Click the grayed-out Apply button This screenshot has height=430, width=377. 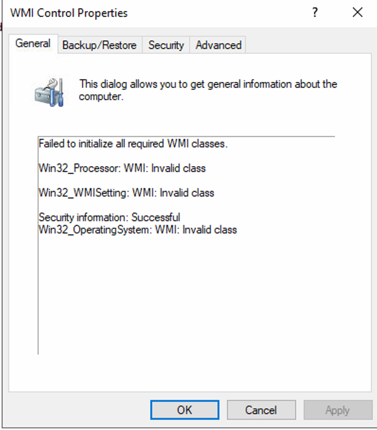[x=337, y=410]
